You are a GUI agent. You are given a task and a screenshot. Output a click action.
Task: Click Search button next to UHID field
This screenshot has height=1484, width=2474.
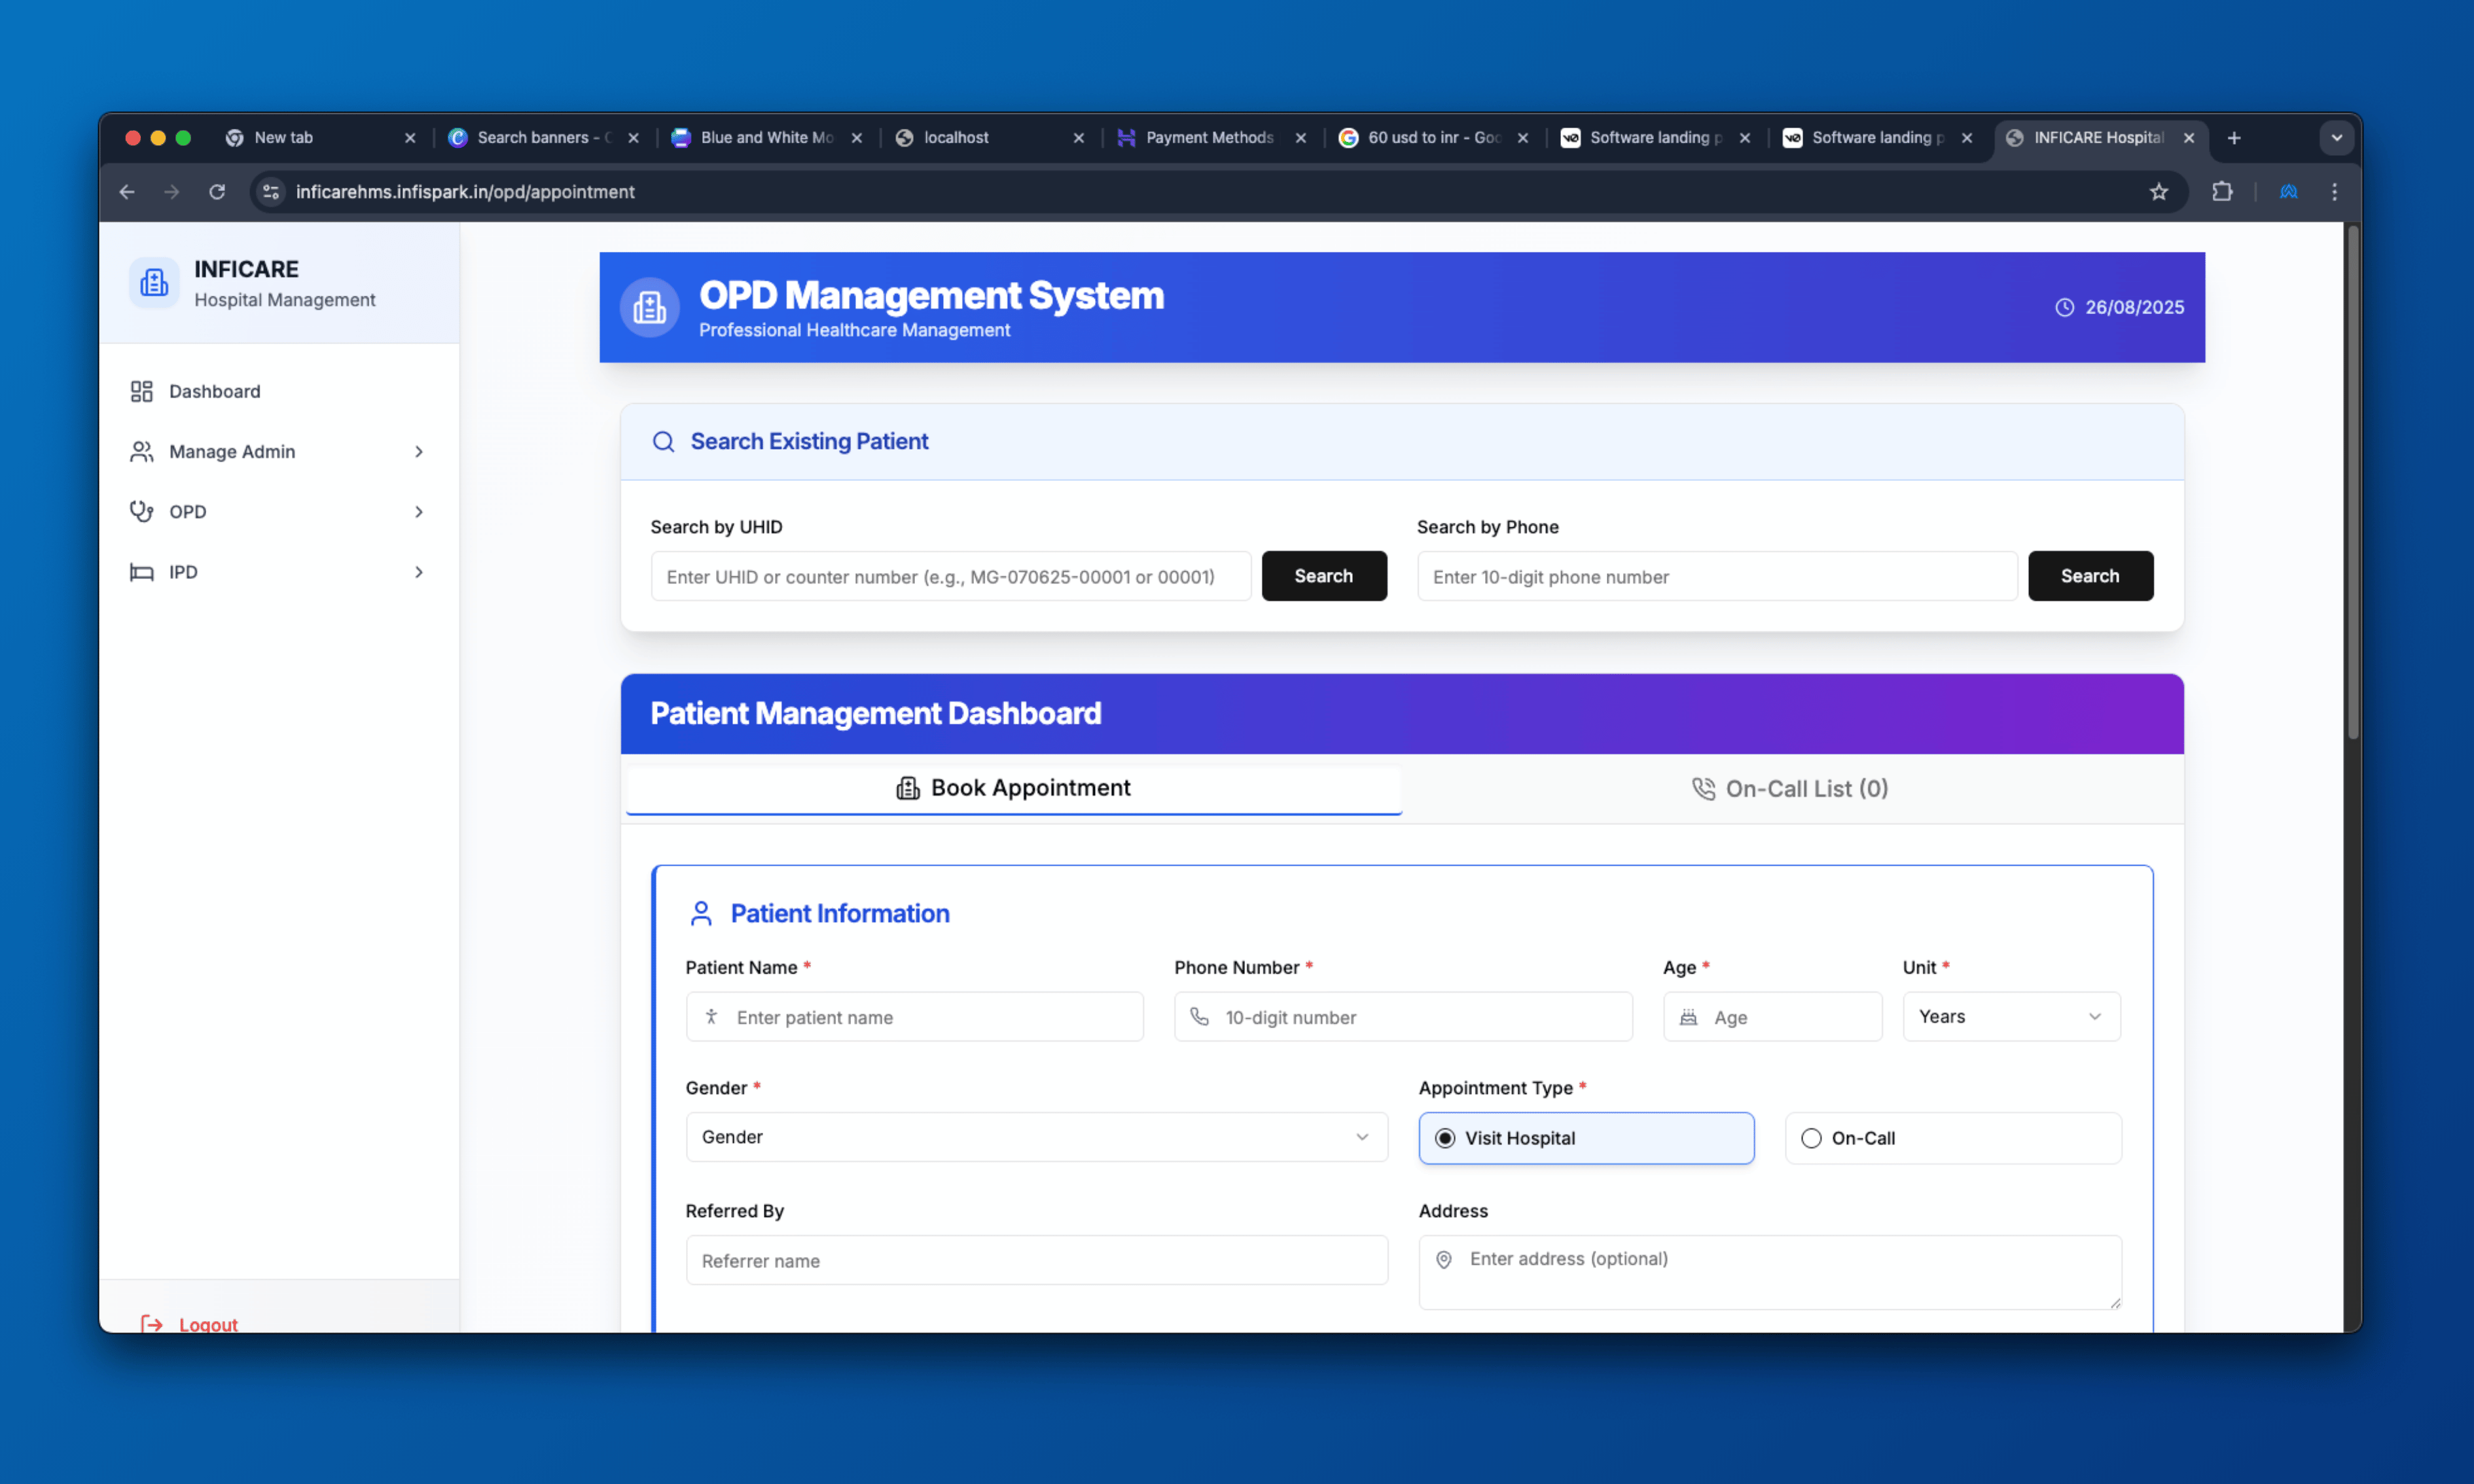[1323, 576]
